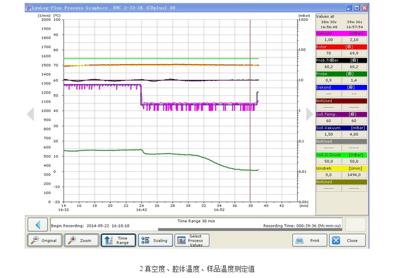
Task: Open the Time Range setting
Action: 118,240
